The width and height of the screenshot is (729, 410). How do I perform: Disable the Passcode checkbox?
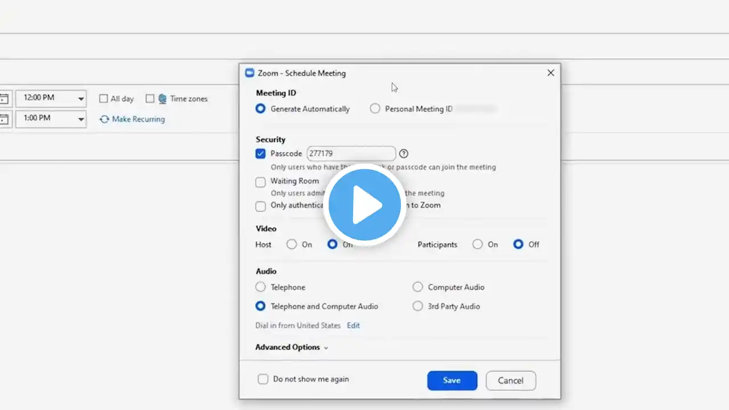[x=261, y=154]
